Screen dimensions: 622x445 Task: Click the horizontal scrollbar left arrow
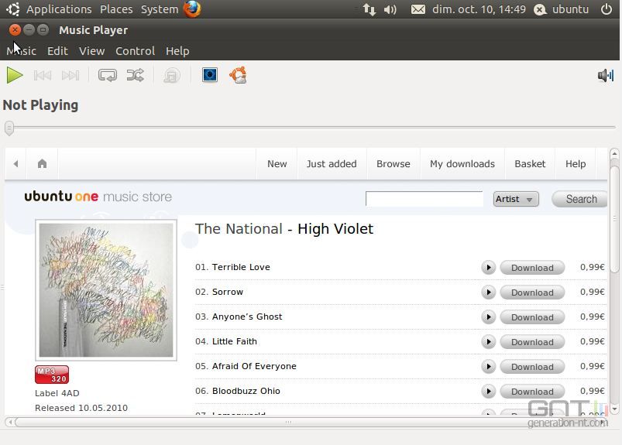click(10, 422)
